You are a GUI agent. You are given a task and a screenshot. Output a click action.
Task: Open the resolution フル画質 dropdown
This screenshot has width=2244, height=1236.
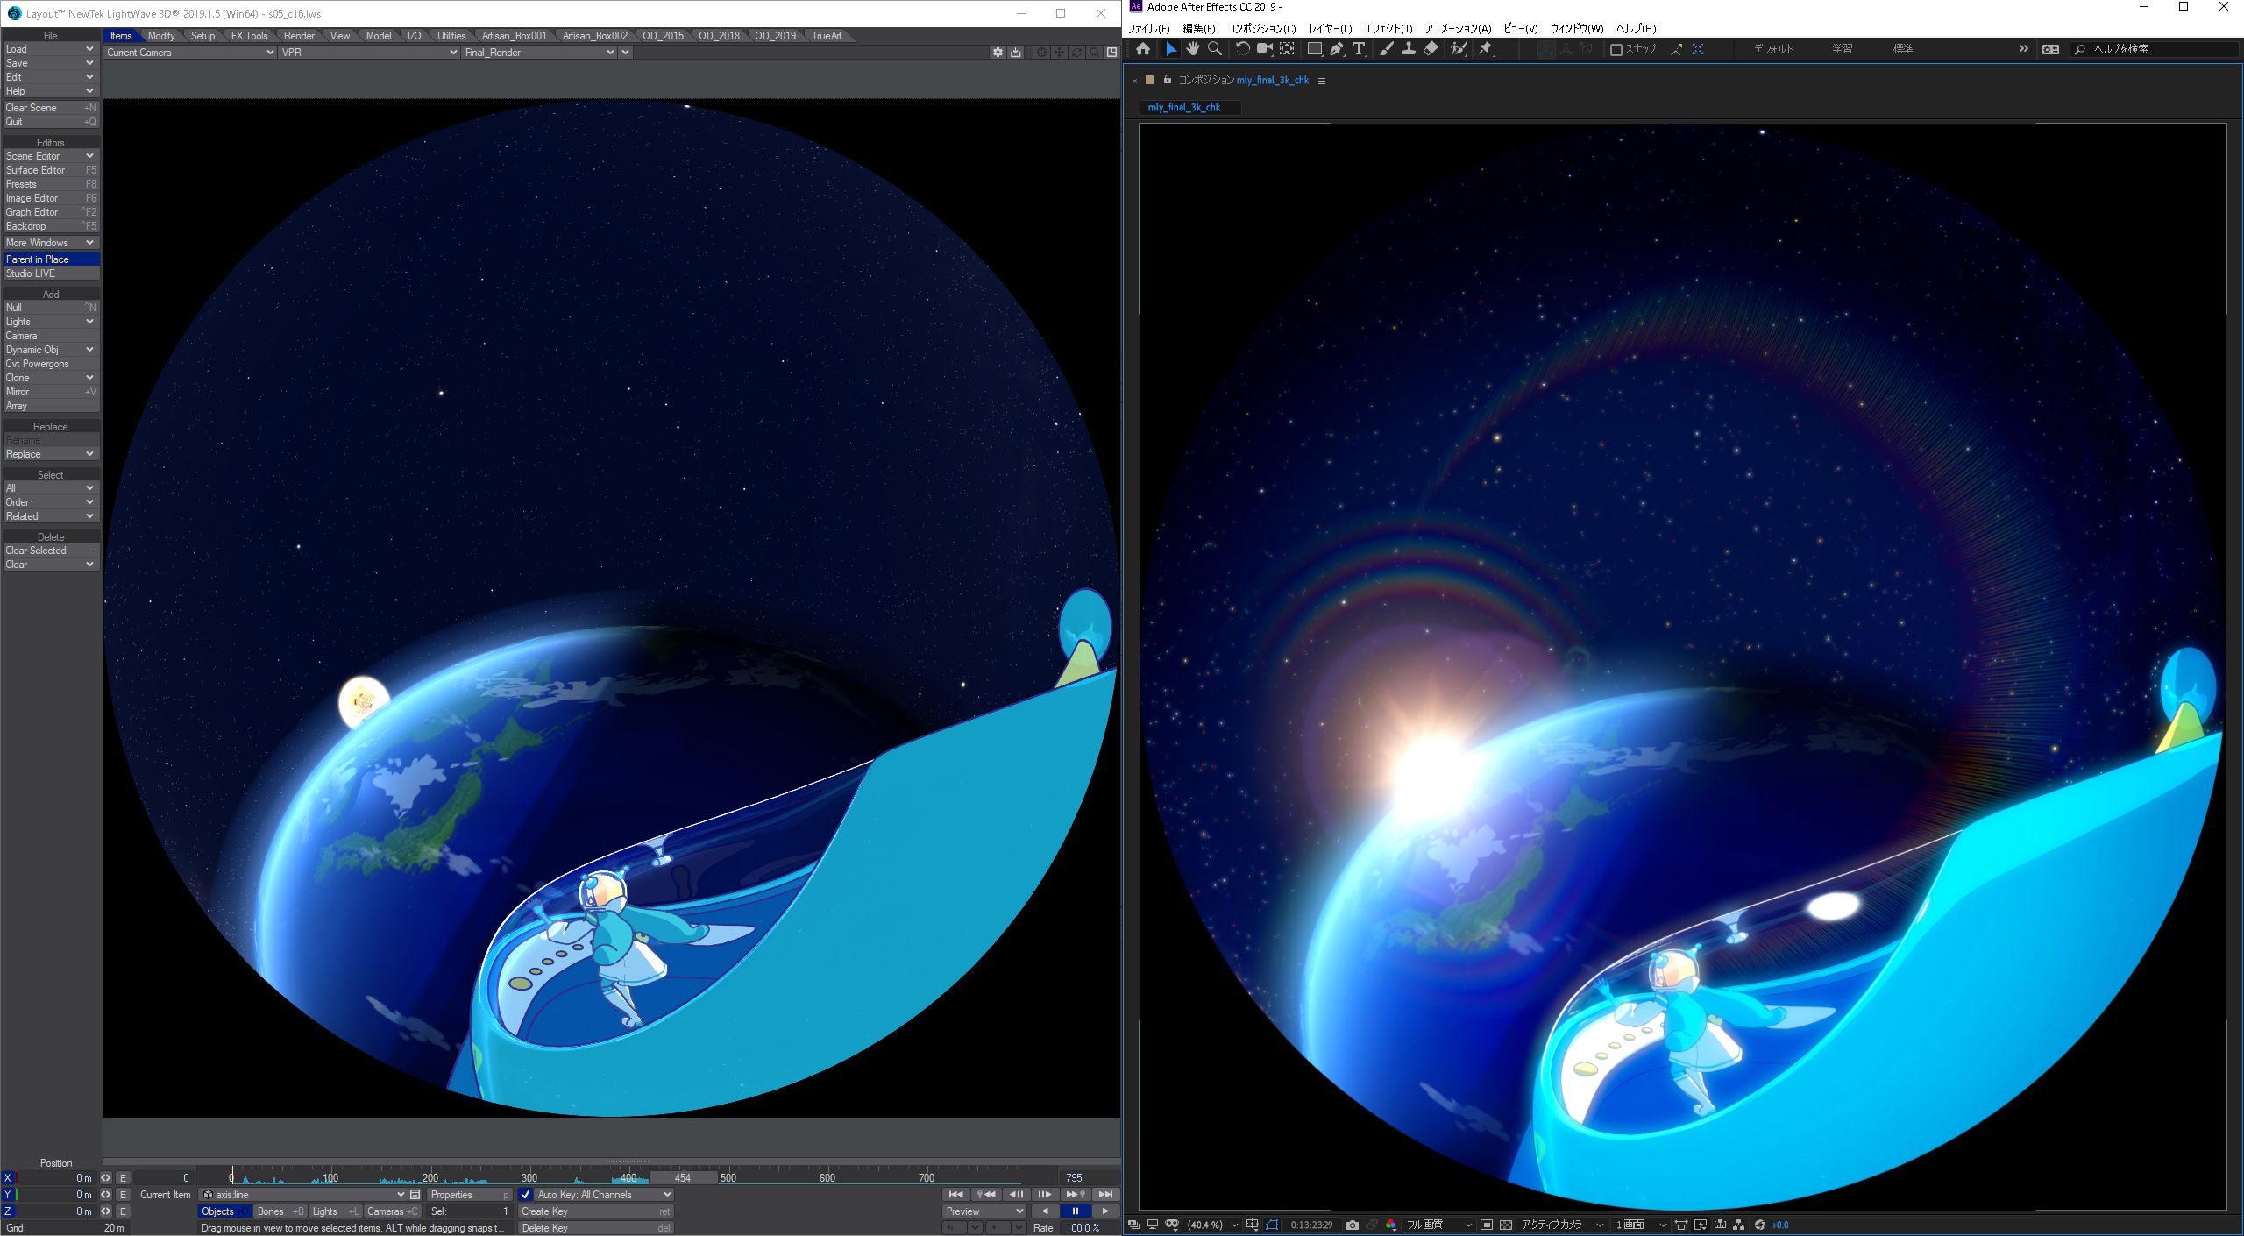1438,1225
